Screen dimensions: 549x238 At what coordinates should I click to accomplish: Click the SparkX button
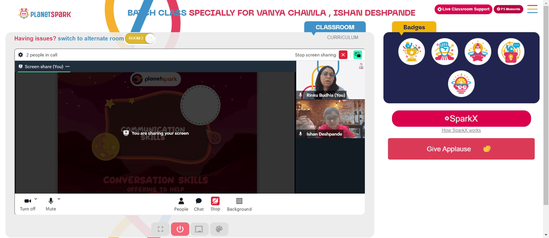[461, 118]
